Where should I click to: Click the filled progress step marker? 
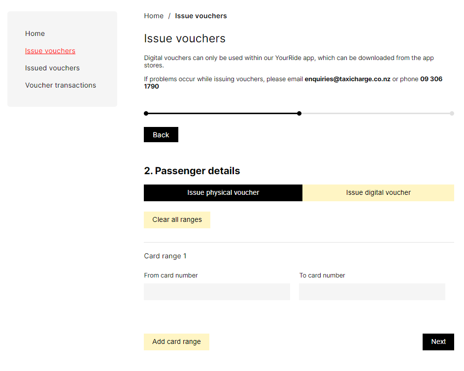point(299,113)
